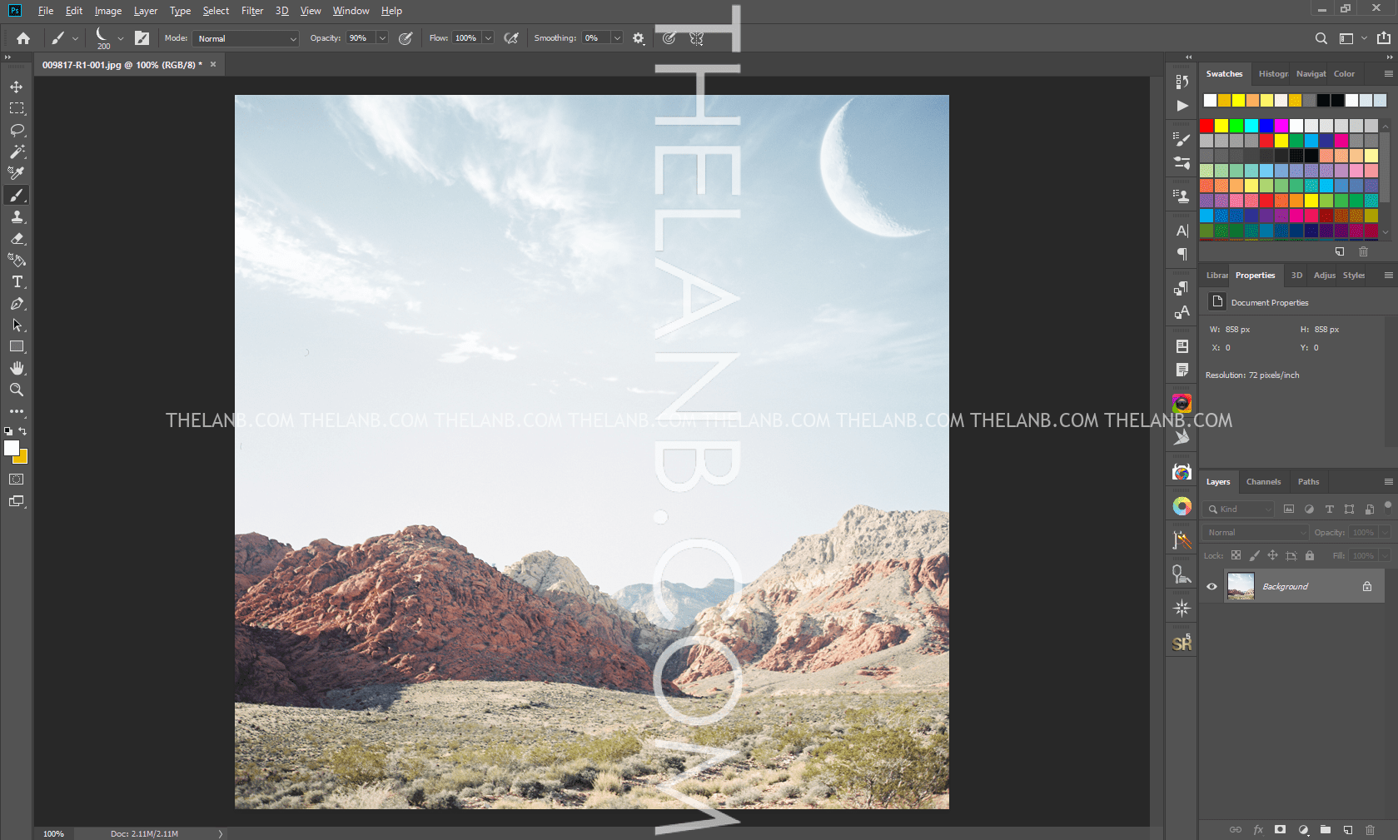Switch to the Channels tab
The height and width of the screenshot is (840, 1398).
pos(1263,481)
